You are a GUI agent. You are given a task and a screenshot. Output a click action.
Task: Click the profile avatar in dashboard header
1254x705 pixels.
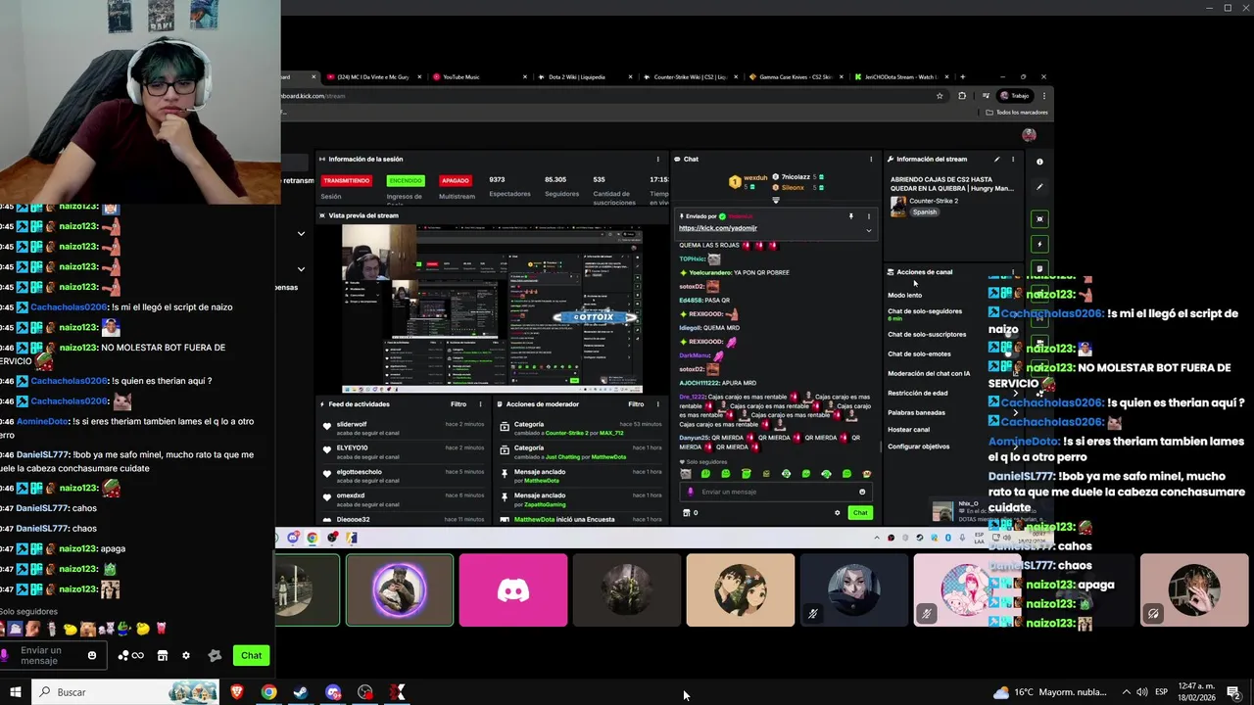tap(1029, 135)
